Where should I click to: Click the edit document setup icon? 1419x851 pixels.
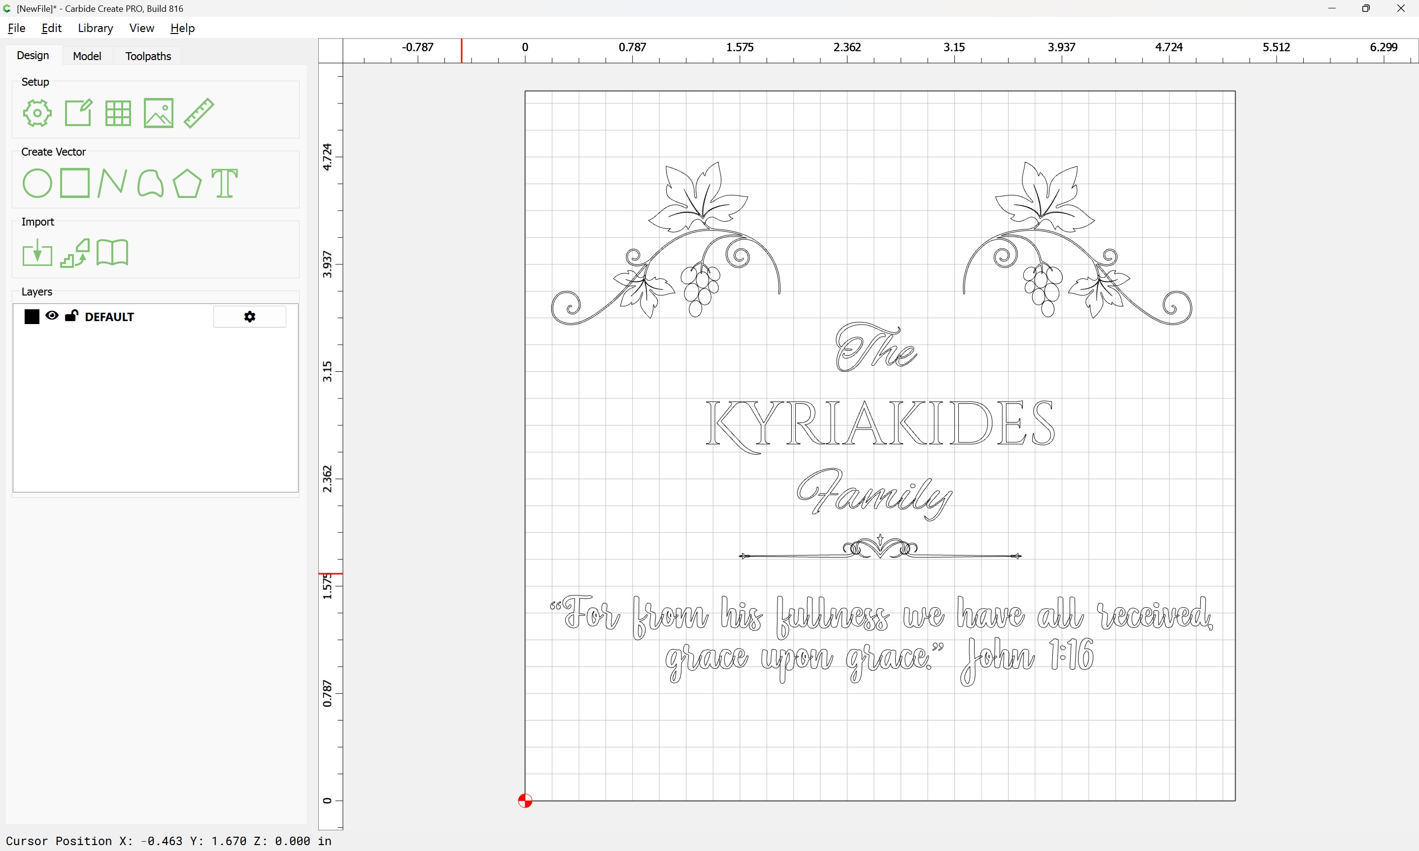point(78,113)
